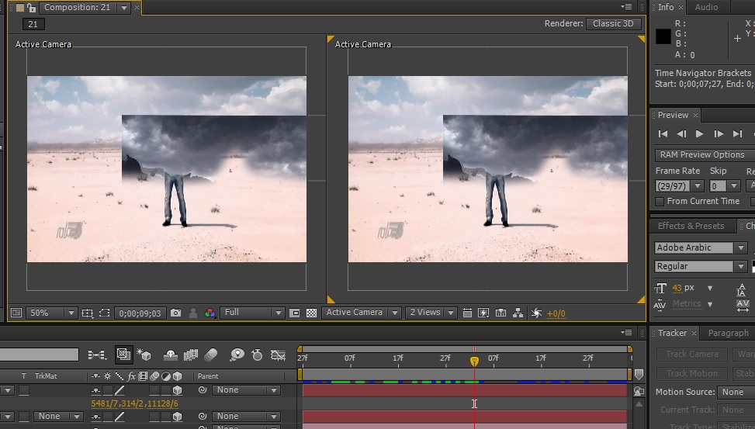The width and height of the screenshot is (755, 429).
Task: Open the 2 Views layout dropdown
Action: 431,313
